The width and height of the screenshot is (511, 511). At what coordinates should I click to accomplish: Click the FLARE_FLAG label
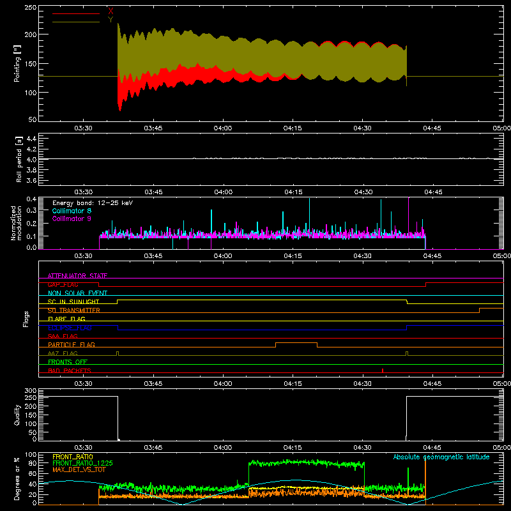66,319
